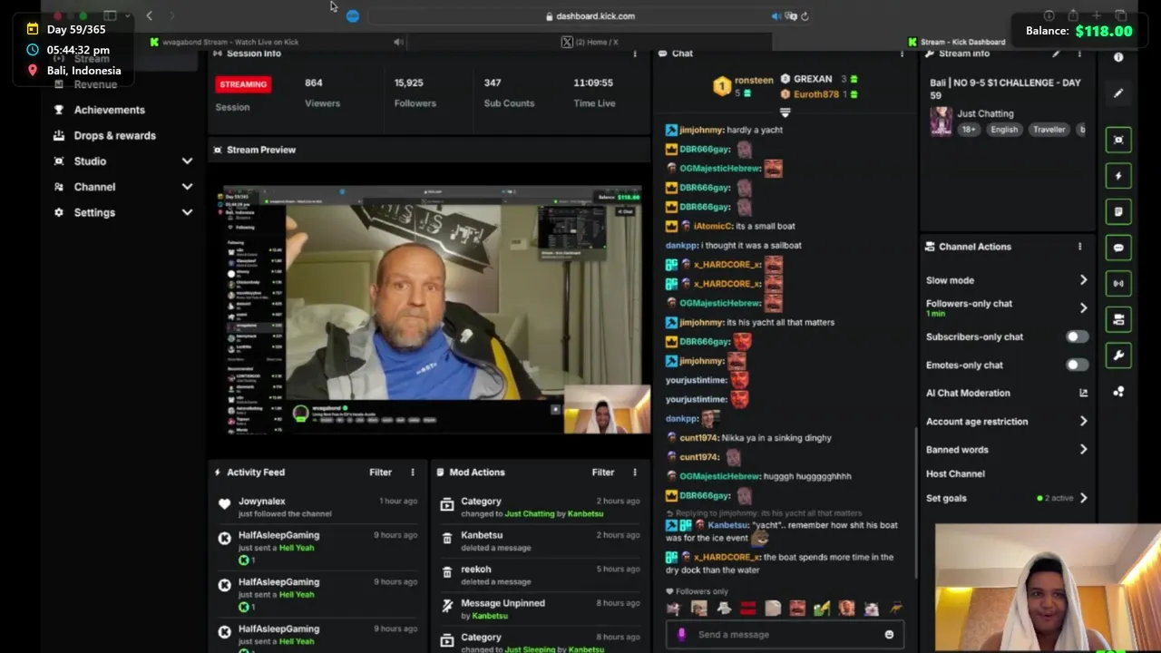This screenshot has width=1161, height=653.
Task: Click the Settings gear icon in sidebar
Action: (59, 212)
